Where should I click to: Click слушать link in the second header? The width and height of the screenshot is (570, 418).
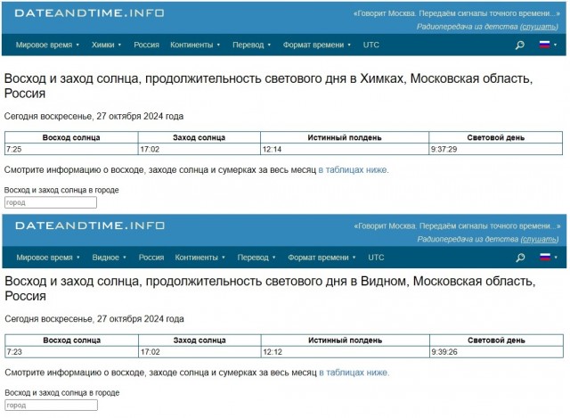click(540, 239)
